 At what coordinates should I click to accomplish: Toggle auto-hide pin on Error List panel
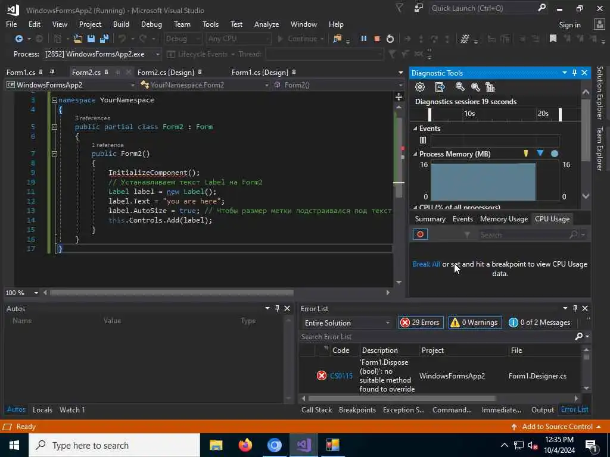[575, 308]
